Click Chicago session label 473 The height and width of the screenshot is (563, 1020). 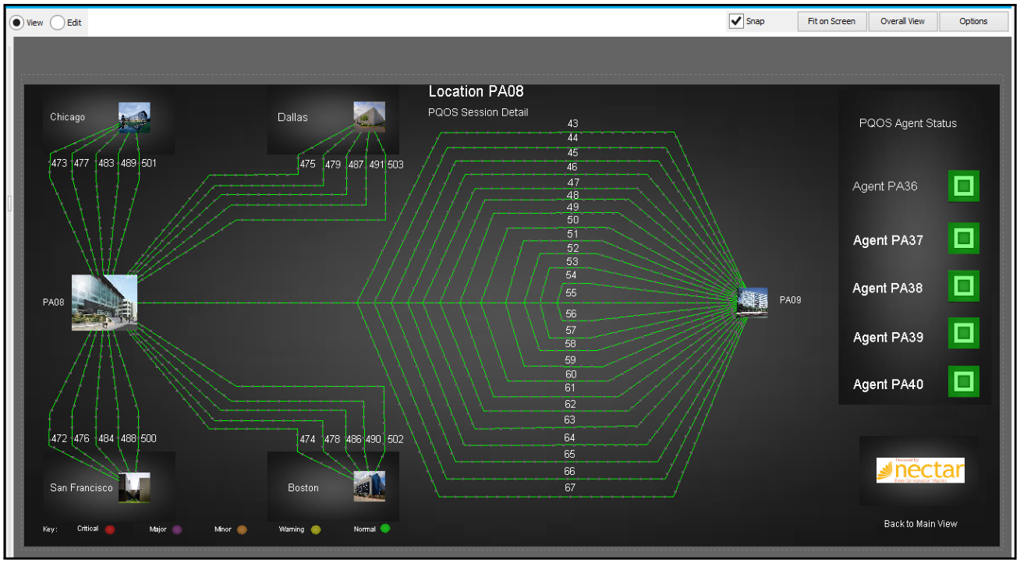coord(58,164)
